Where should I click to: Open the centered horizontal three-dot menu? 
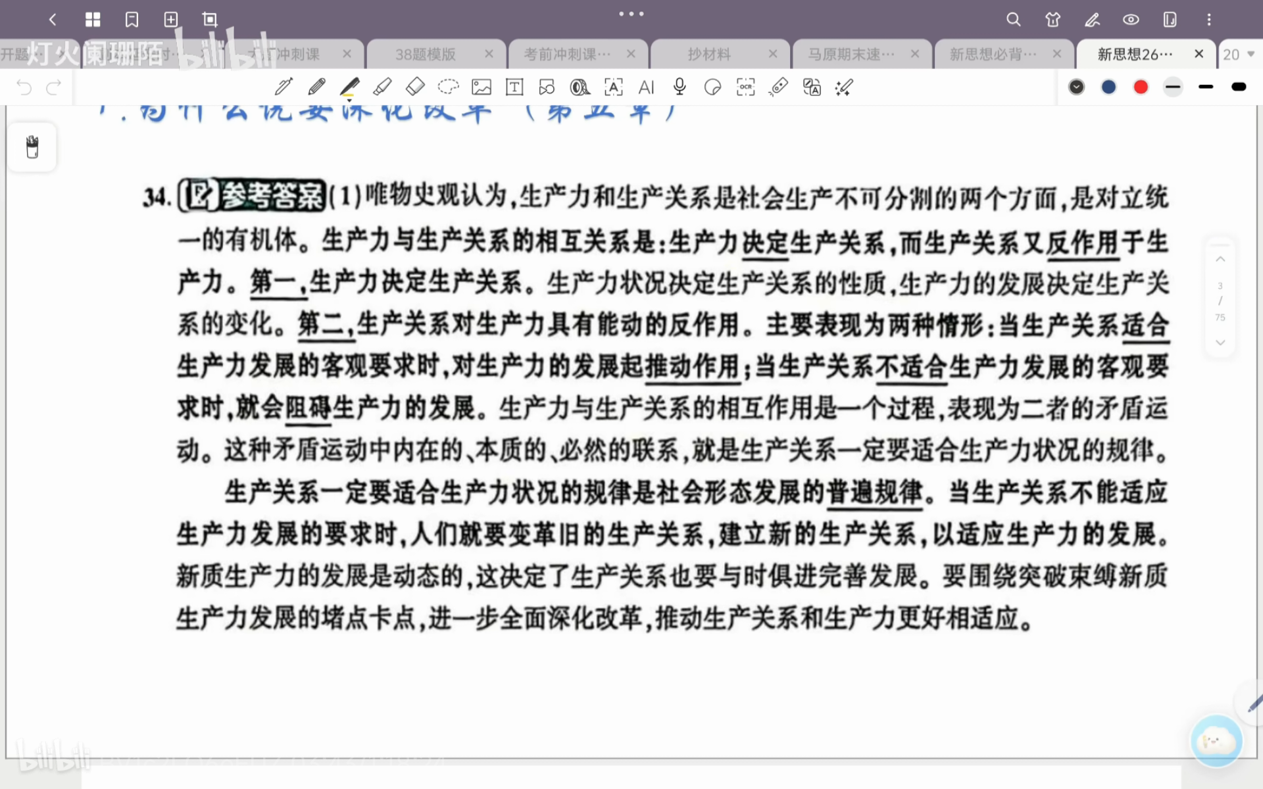click(631, 14)
